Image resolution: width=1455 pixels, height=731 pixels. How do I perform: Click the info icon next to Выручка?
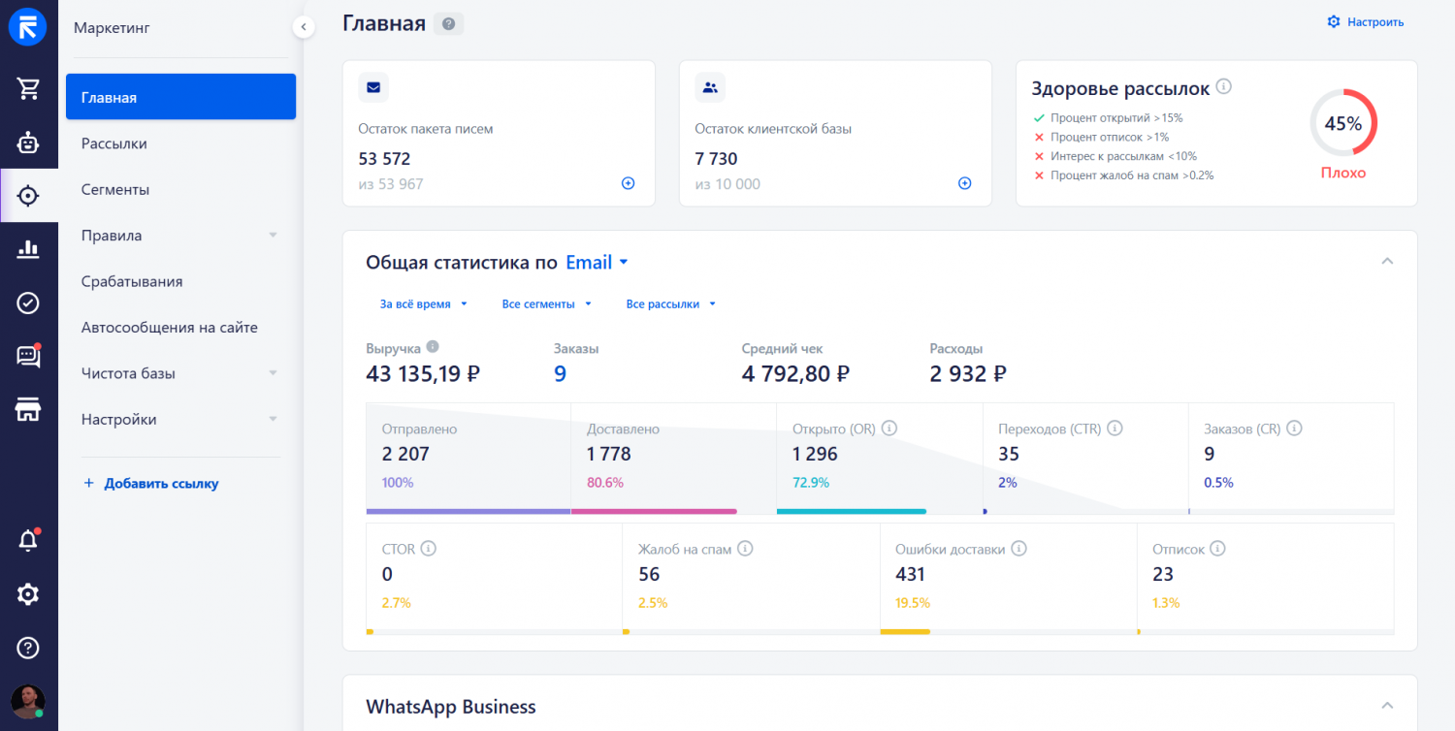point(433,347)
